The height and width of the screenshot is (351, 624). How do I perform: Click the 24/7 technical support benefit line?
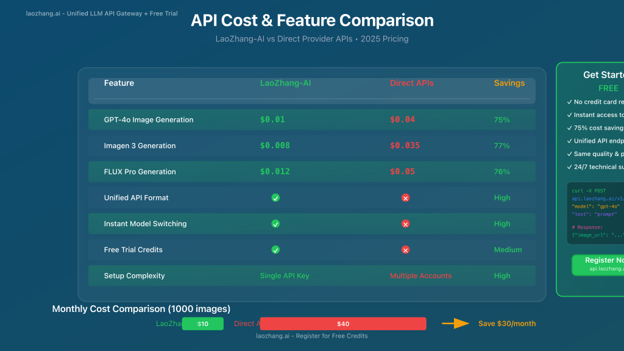[x=595, y=167]
